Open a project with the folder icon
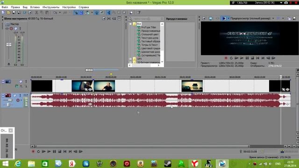The width and height of the screenshot is (299, 168). (x=8, y=13)
